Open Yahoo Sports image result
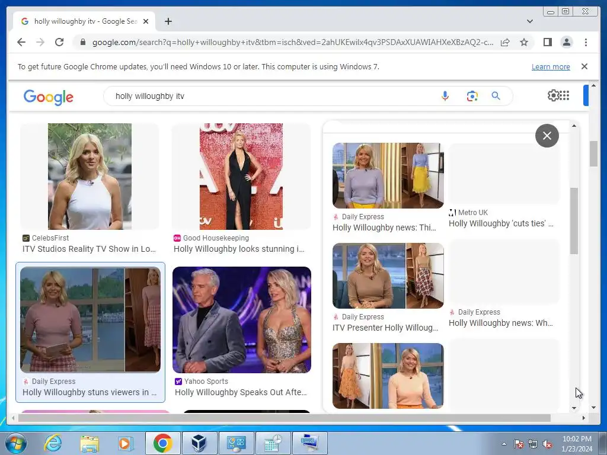 (242, 319)
